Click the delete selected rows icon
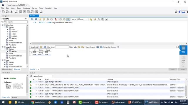 tap(83, 47)
